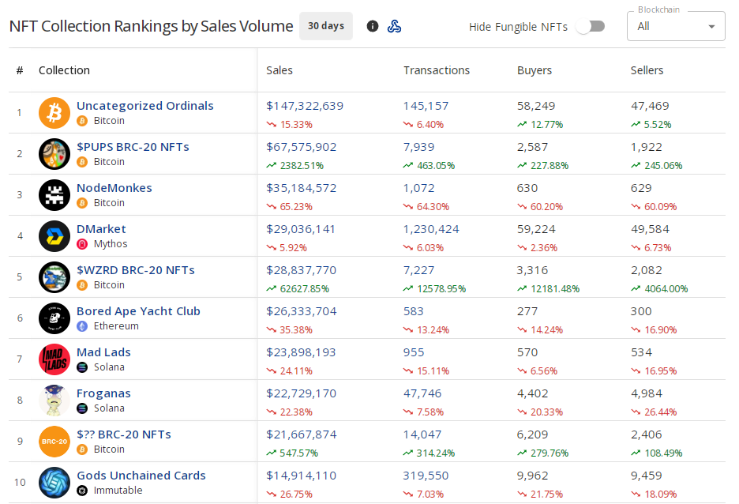This screenshot has width=739, height=504.
Task: Click buyers count 58,249
Action: tap(536, 106)
